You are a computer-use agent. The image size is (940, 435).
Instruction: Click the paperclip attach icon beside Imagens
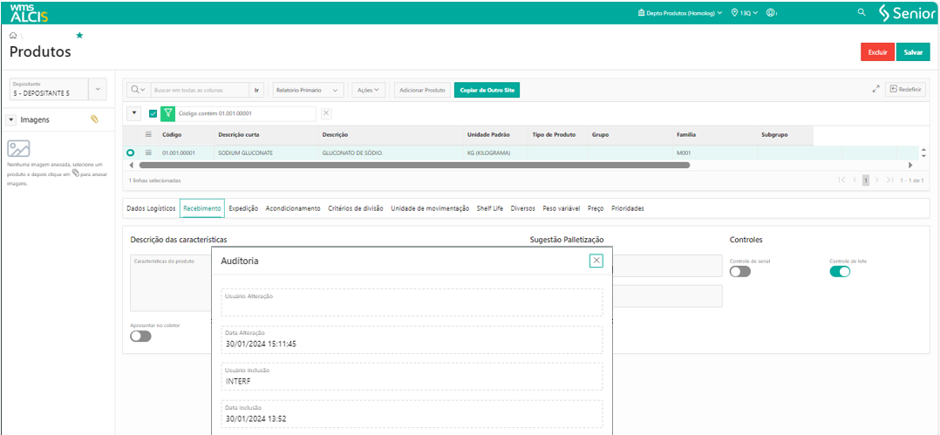coord(94,119)
